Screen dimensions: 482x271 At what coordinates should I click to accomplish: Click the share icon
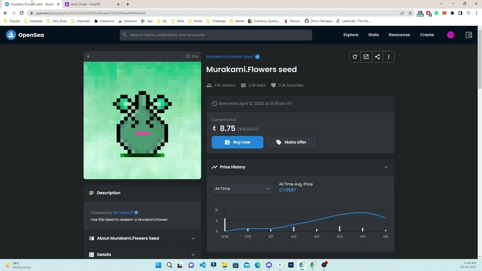[377, 57]
